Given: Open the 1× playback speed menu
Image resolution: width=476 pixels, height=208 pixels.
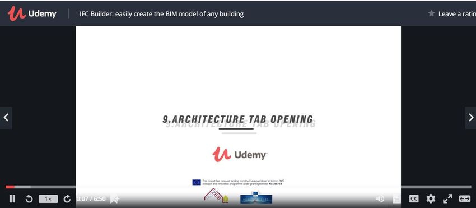Looking at the screenshot, I should coord(48,199).
